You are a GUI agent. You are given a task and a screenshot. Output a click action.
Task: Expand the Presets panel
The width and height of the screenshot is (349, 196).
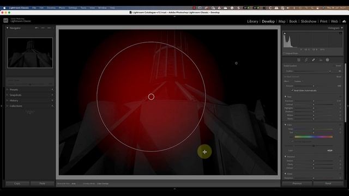(x=7, y=89)
